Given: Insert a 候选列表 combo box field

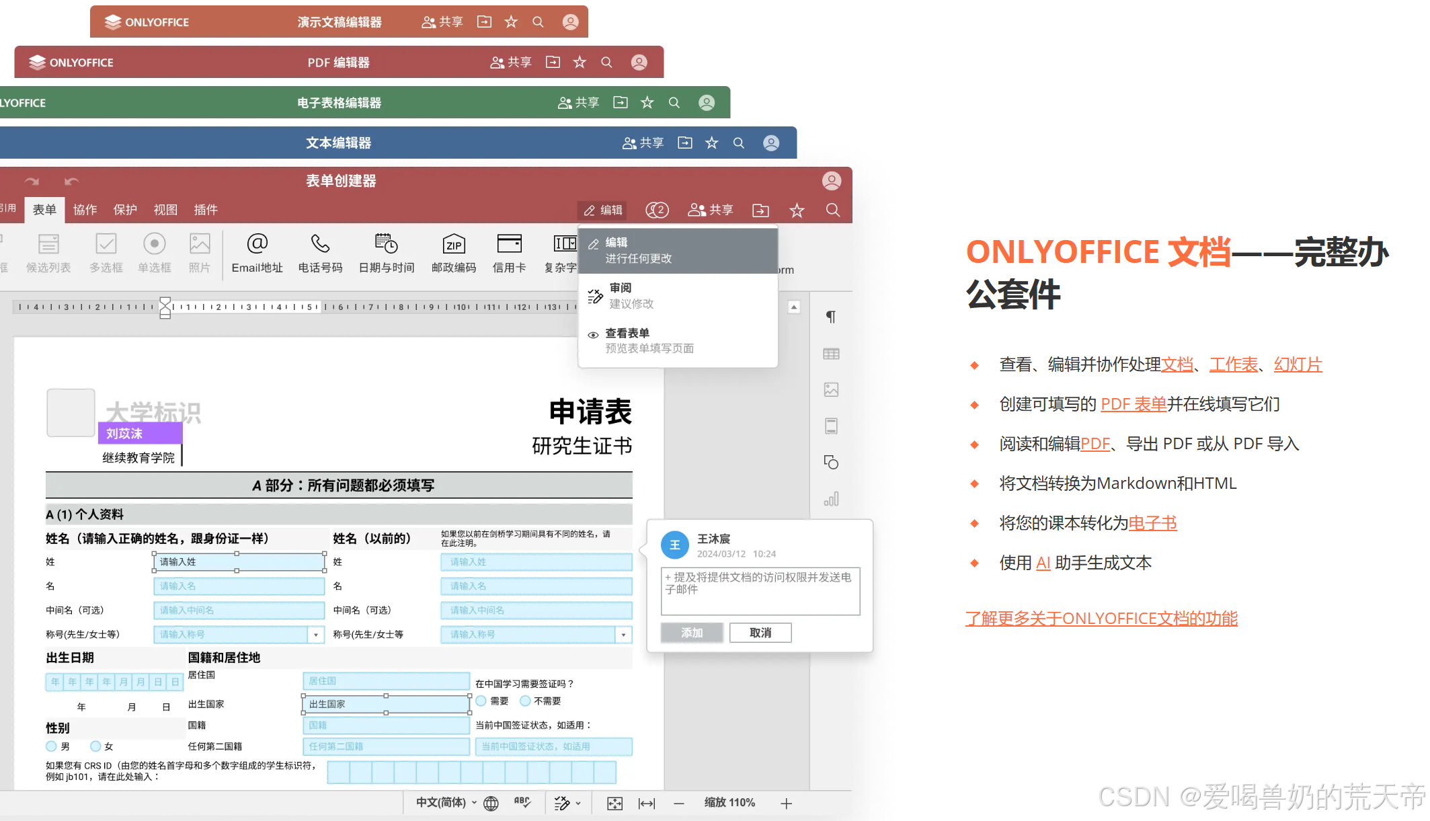Looking at the screenshot, I should click(x=48, y=253).
